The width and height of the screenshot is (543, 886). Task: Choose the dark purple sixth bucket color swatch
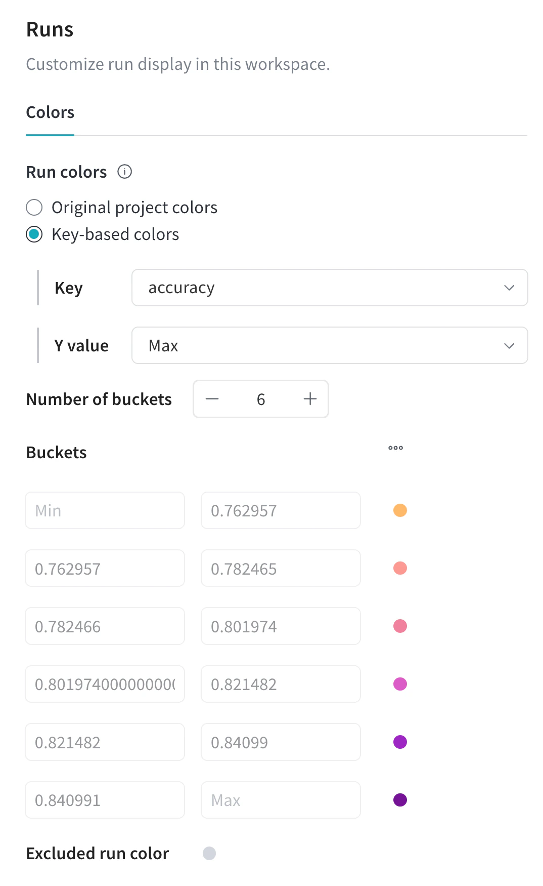point(400,800)
